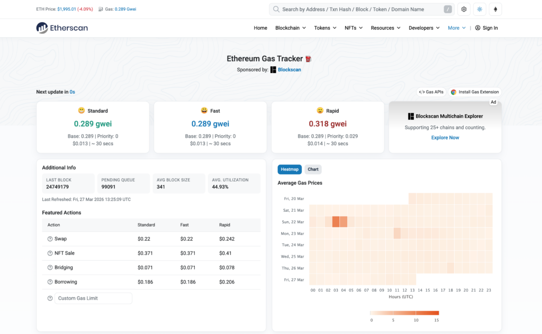The image size is (542, 334).
Task: Go to the Home menu item
Action: (260, 28)
